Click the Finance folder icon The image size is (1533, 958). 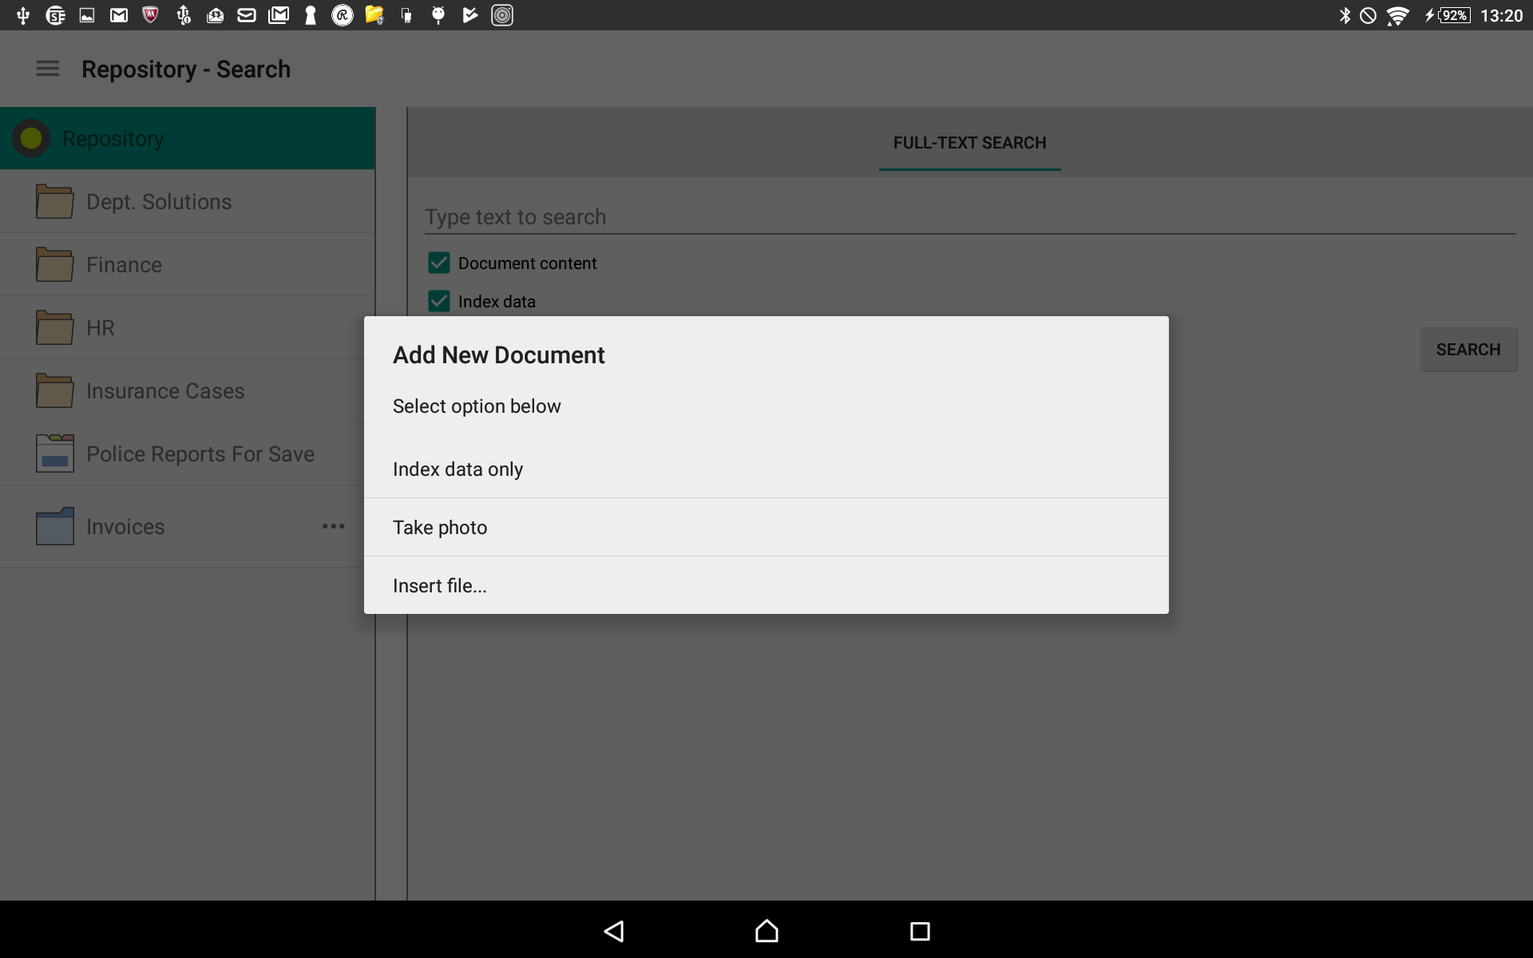click(53, 264)
